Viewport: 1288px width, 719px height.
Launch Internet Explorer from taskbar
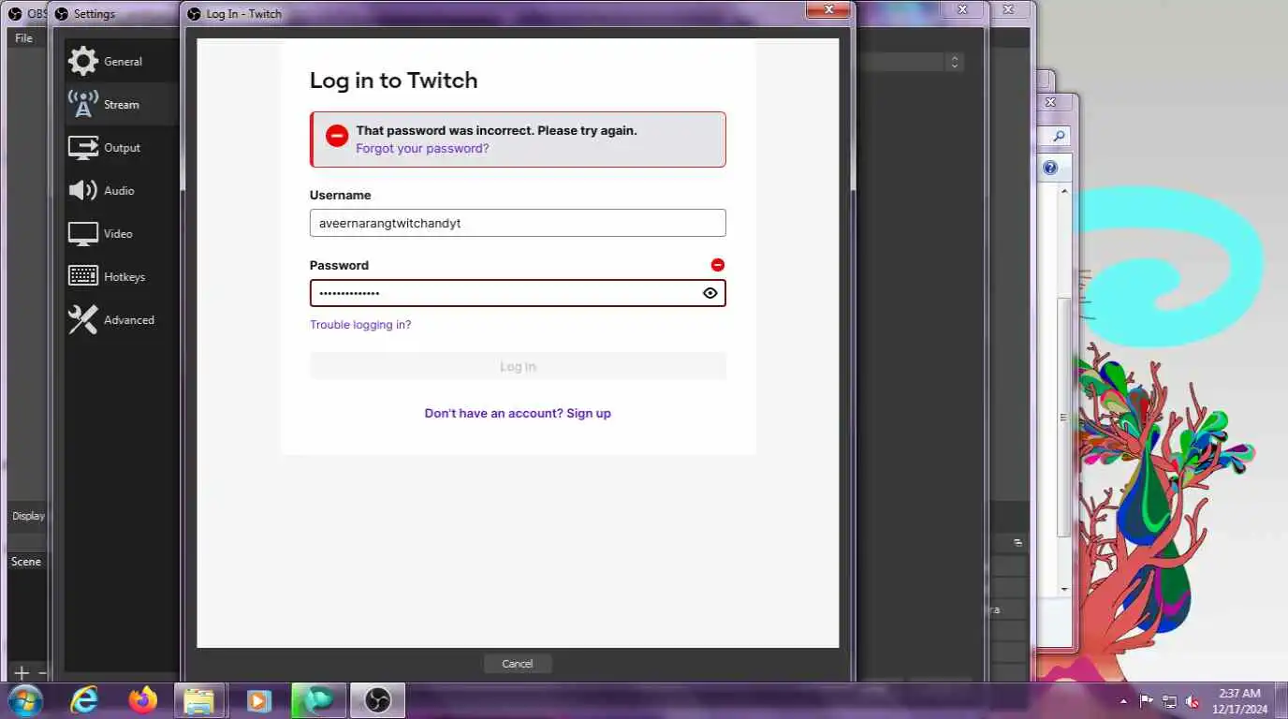pyautogui.click(x=84, y=700)
